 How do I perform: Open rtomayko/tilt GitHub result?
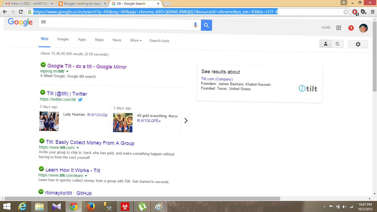pyautogui.click(x=68, y=193)
